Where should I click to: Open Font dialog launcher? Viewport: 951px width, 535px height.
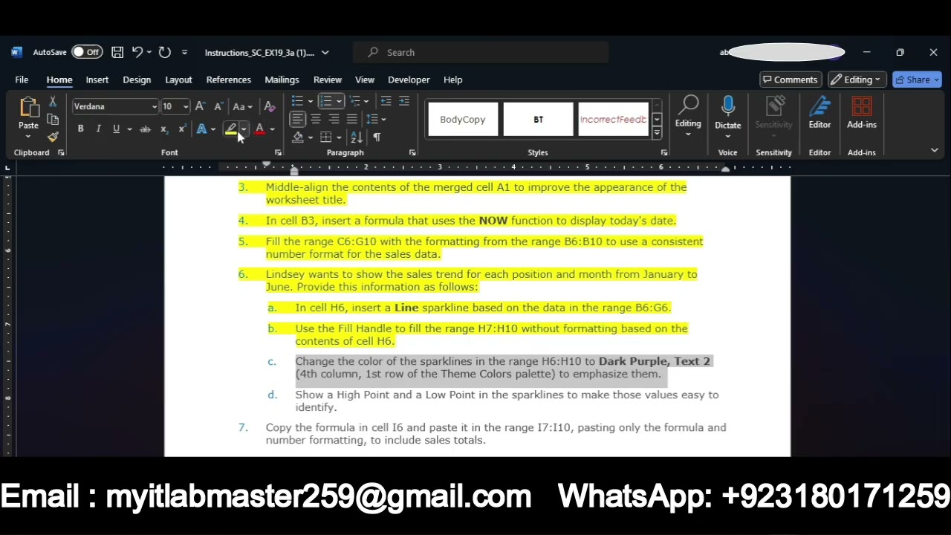[278, 152]
